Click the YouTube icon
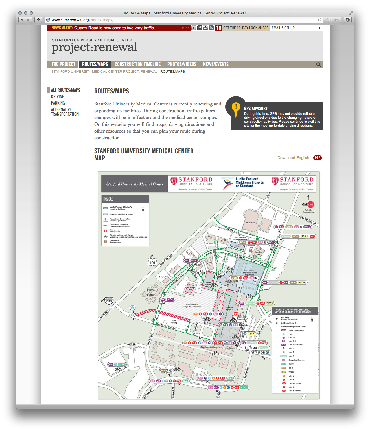Screen dimensions: 370x431 [x=205, y=28]
